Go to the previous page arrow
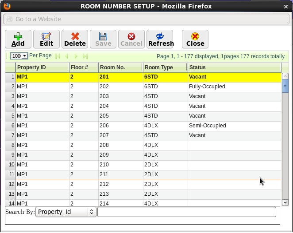Image resolution: width=293 pixels, height=233 pixels. click(67, 56)
